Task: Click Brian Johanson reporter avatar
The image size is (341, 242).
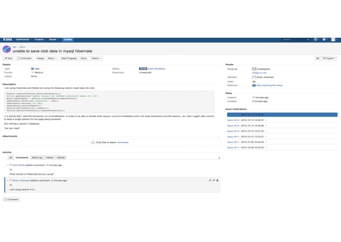Action: (x=254, y=77)
